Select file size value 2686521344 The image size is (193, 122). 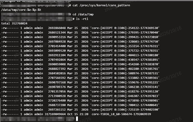click(x=57, y=32)
